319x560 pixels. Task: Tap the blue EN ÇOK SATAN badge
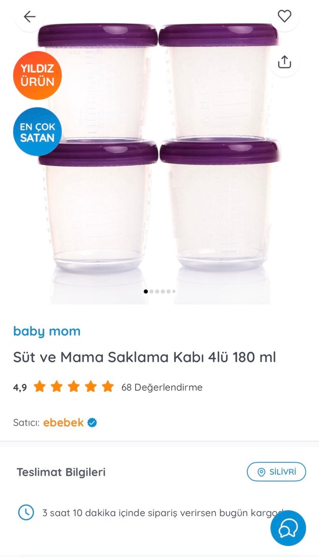click(x=37, y=131)
